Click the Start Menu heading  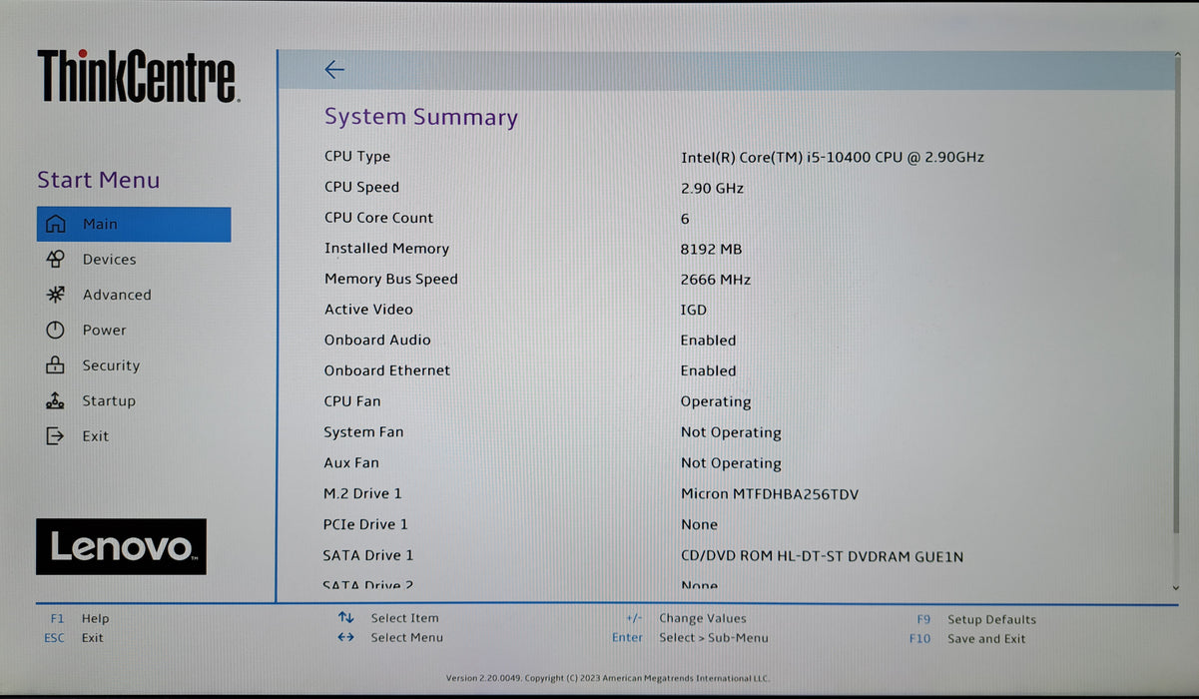coord(98,180)
